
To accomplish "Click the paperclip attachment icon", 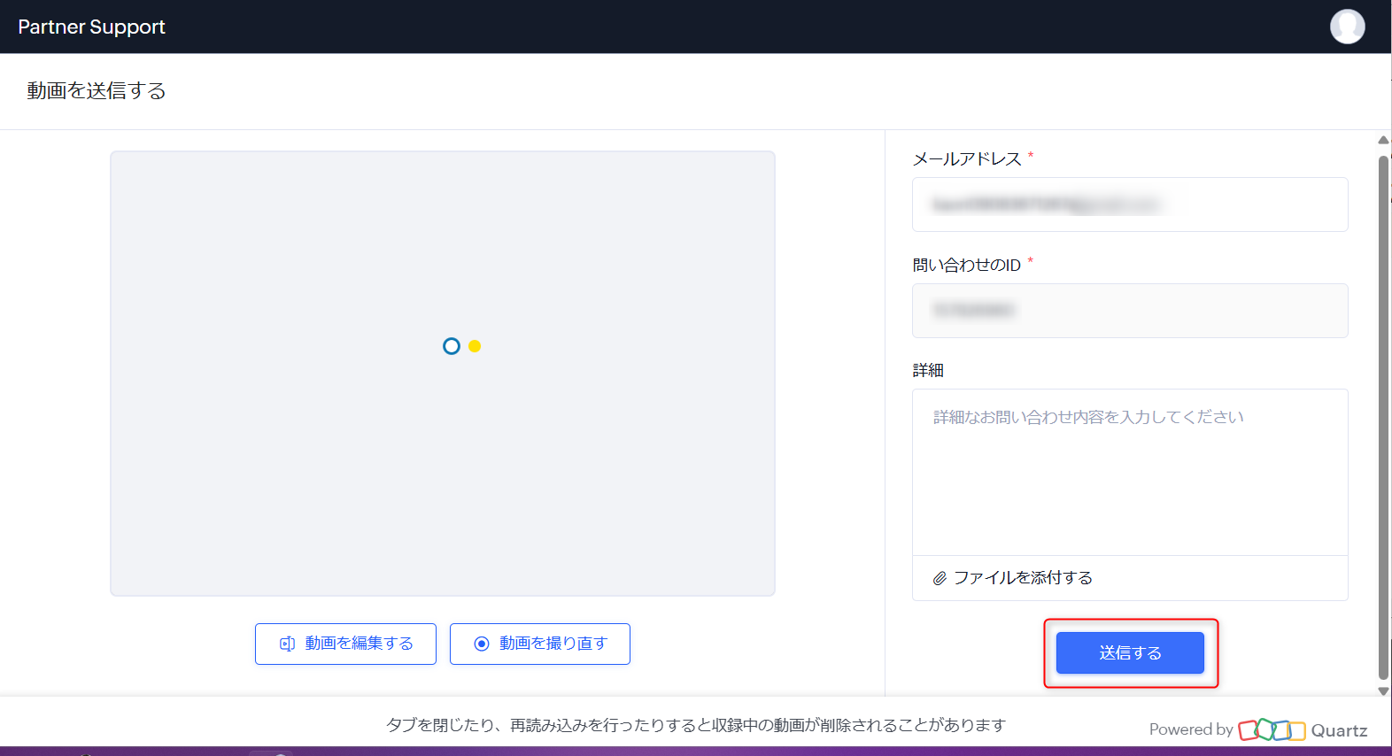I will click(x=940, y=578).
